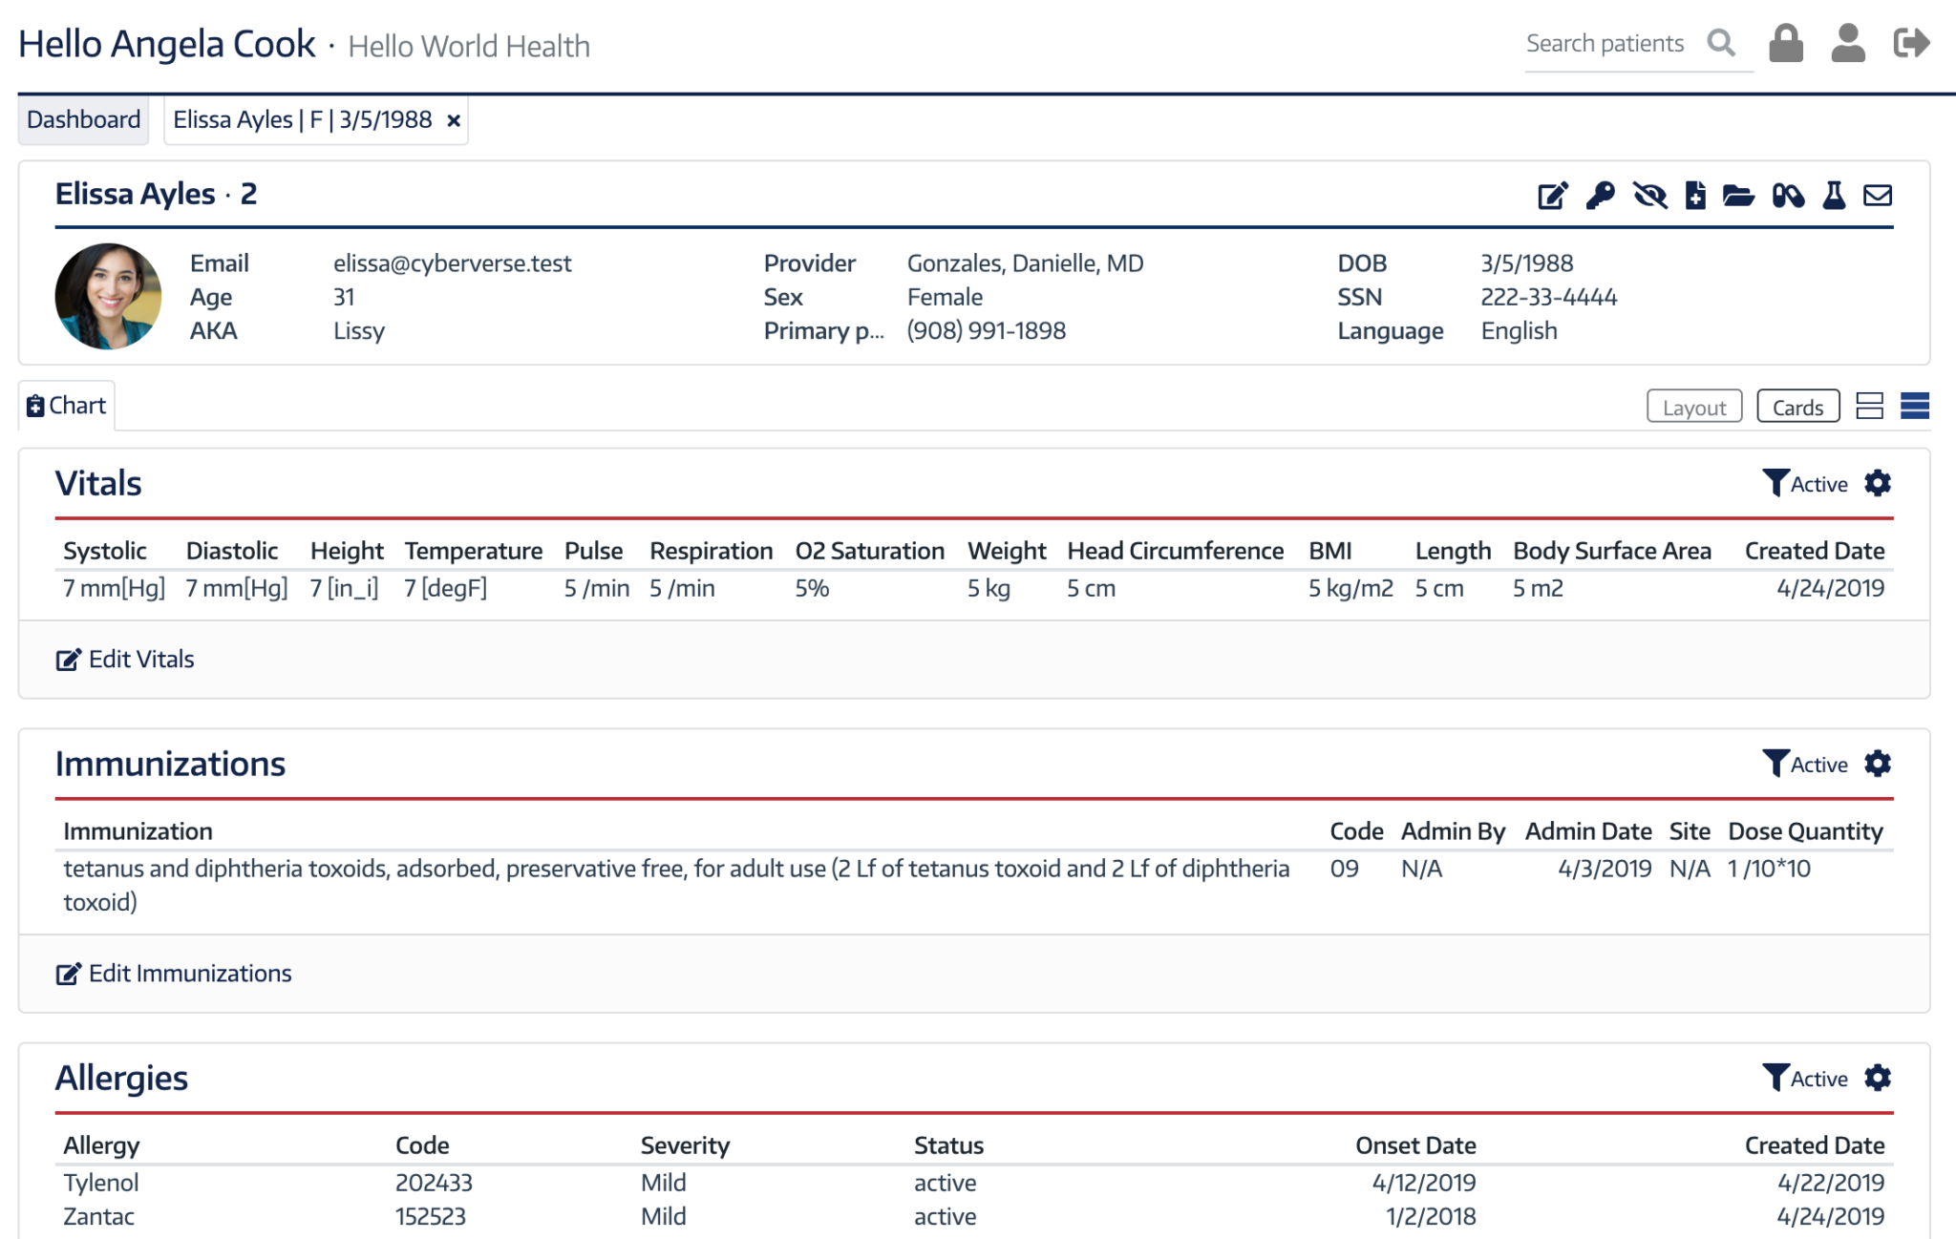Image resolution: width=1956 pixels, height=1239 pixels.
Task: Switch to stacked list layout icon
Action: 1915,407
